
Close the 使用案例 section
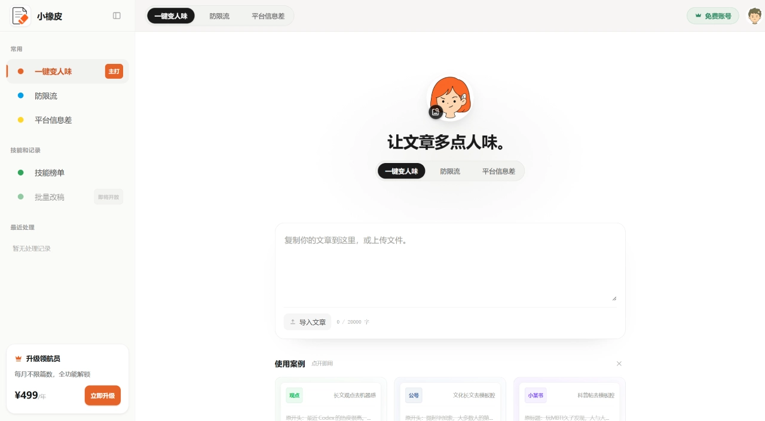tap(619, 364)
